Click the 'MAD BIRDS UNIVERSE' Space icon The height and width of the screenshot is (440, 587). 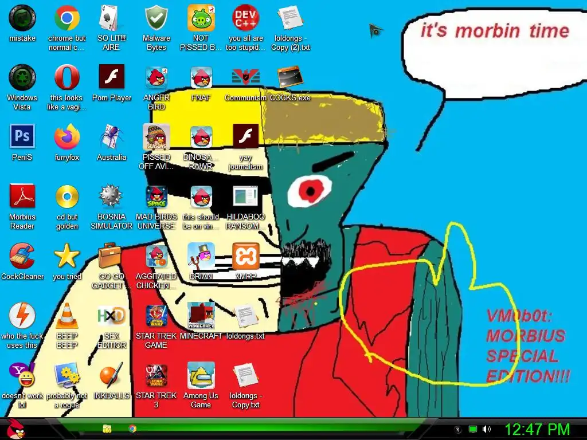click(156, 197)
